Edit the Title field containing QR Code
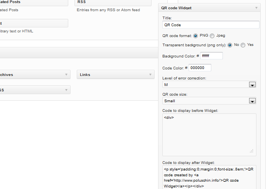The width and height of the screenshot is (268, 189). coord(211,25)
